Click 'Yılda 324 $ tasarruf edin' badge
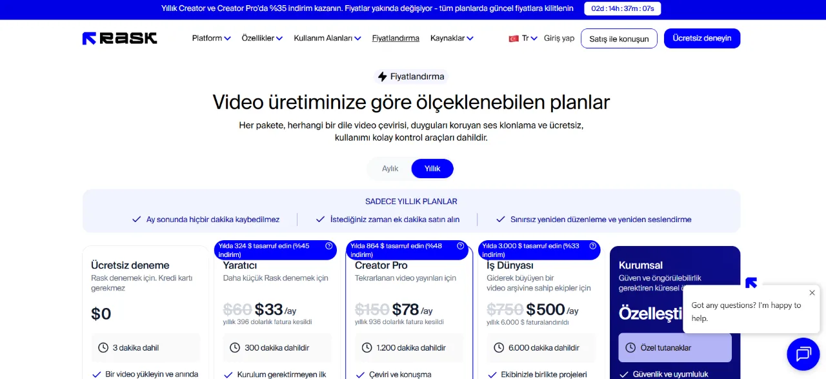Viewport: 826px width, 379px height. [276, 250]
